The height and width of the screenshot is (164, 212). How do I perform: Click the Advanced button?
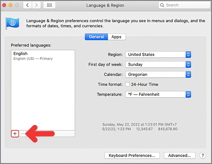click(179, 156)
